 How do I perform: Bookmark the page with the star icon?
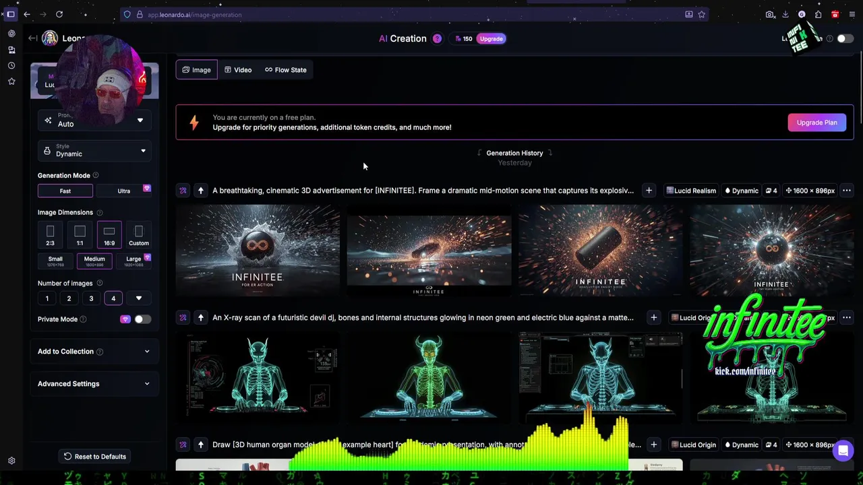pos(702,14)
